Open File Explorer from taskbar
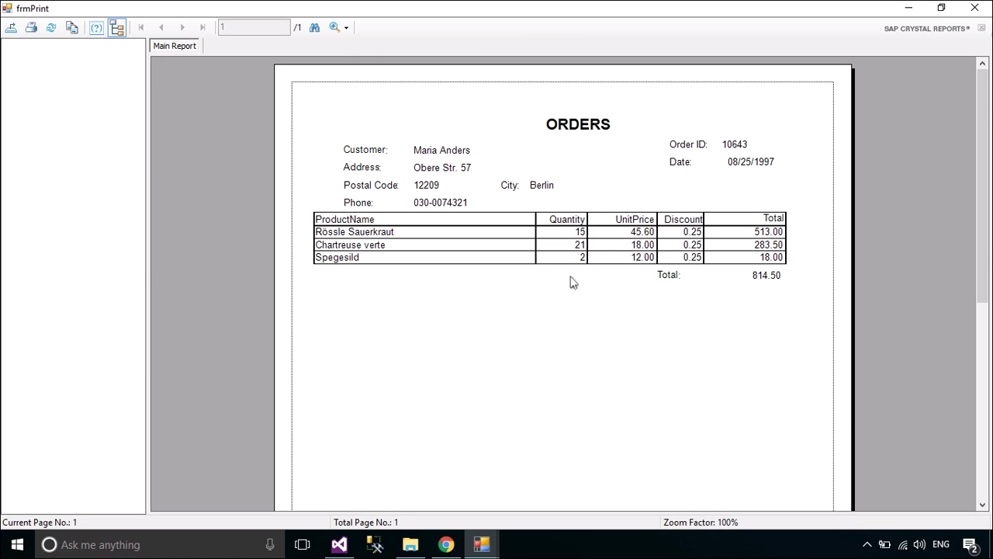Image resolution: width=993 pixels, height=559 pixels. point(410,545)
